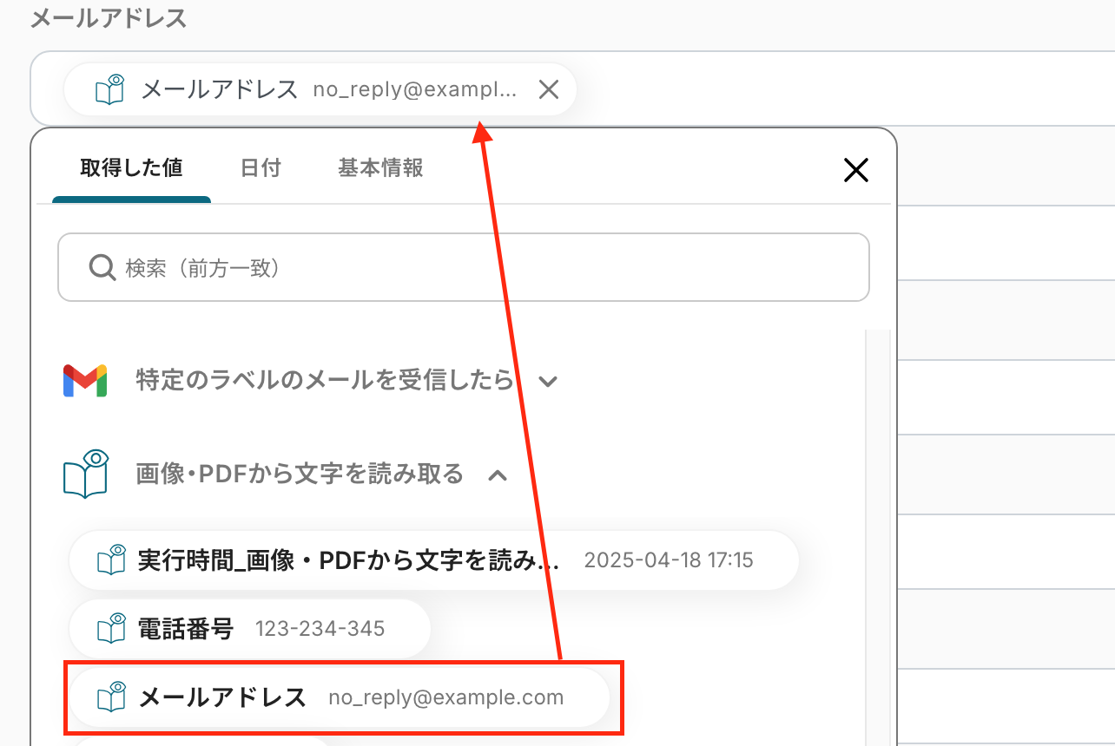Select the 電話番号 123-234-345 value

250,629
